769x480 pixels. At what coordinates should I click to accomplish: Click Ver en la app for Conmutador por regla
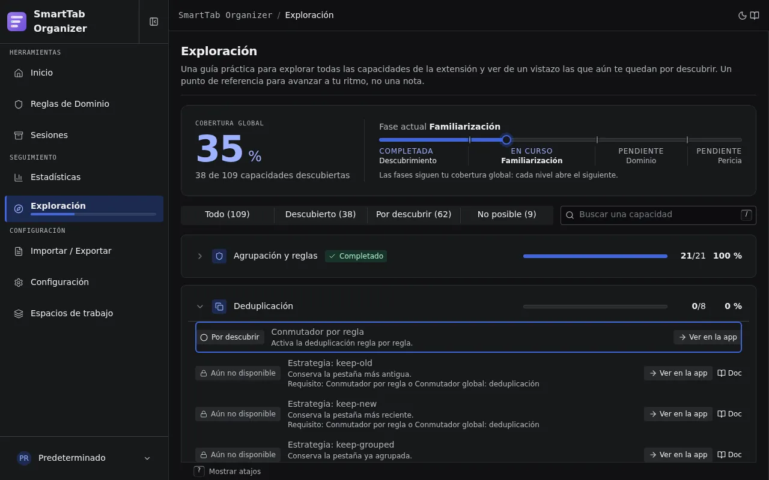(x=707, y=337)
